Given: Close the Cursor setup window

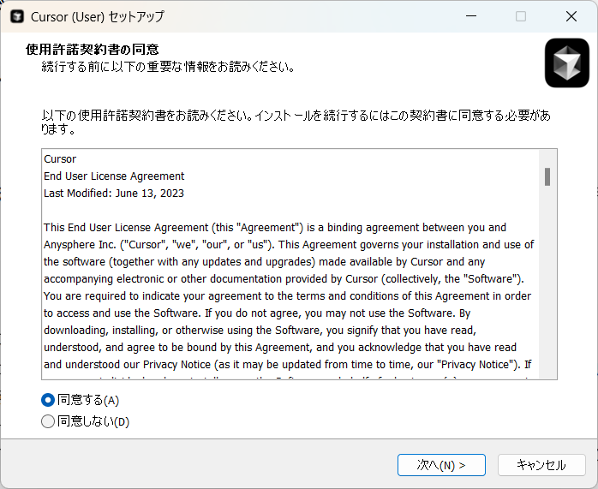Looking at the screenshot, I should [x=571, y=16].
